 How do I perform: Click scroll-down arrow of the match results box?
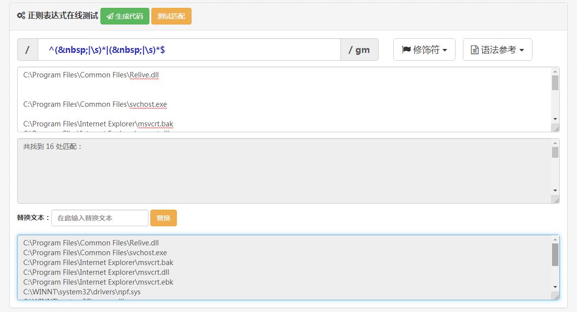click(555, 191)
